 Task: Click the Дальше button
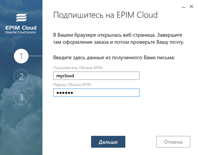(108, 142)
